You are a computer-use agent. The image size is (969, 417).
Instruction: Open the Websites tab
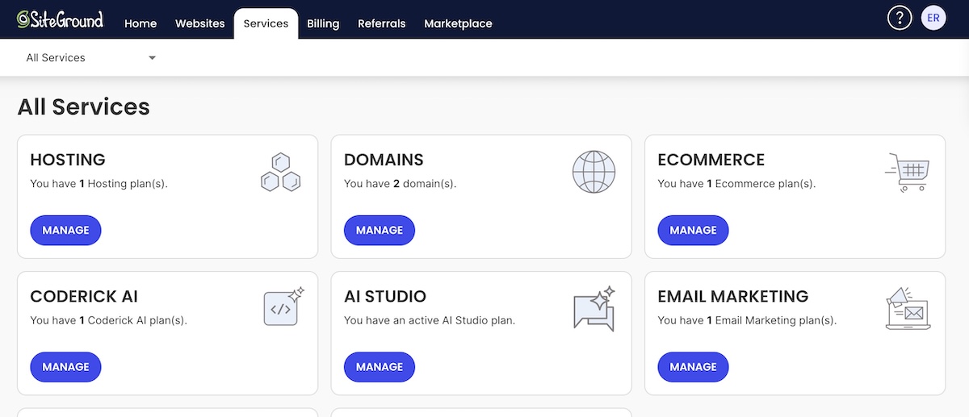(200, 23)
